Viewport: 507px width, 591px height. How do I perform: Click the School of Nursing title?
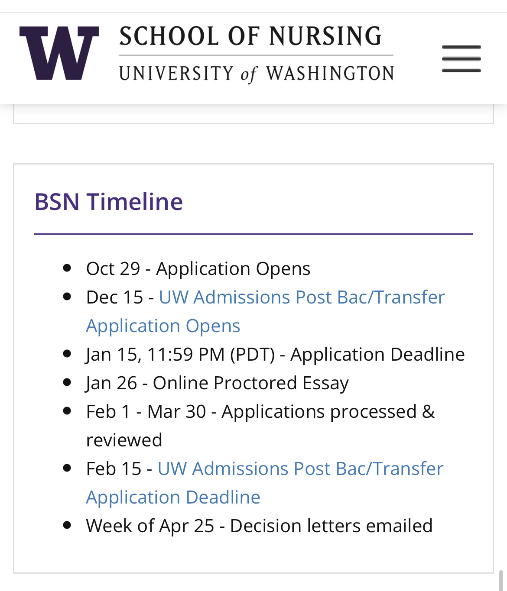pyautogui.click(x=250, y=36)
